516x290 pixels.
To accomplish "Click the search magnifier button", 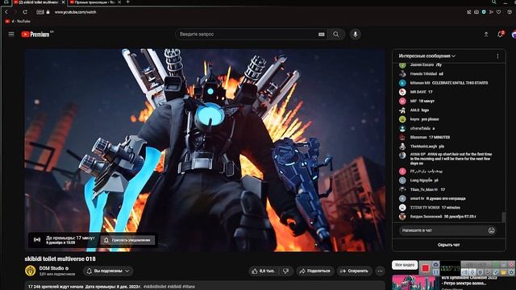I will pyautogui.click(x=335, y=34).
